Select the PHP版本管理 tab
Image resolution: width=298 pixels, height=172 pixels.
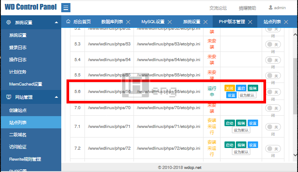coord(232,22)
